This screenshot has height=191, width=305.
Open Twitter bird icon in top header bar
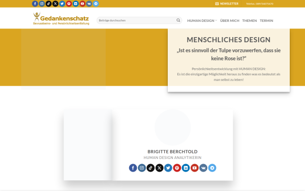[62, 4]
